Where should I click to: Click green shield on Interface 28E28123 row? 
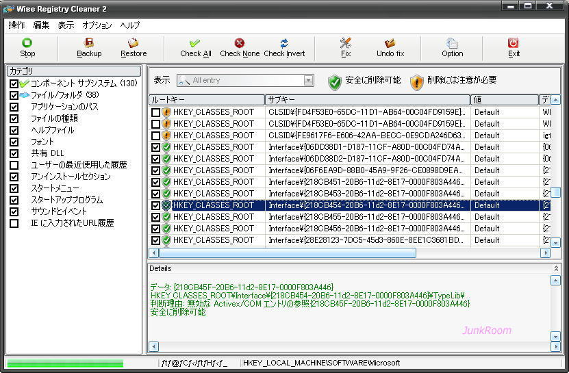(166, 240)
